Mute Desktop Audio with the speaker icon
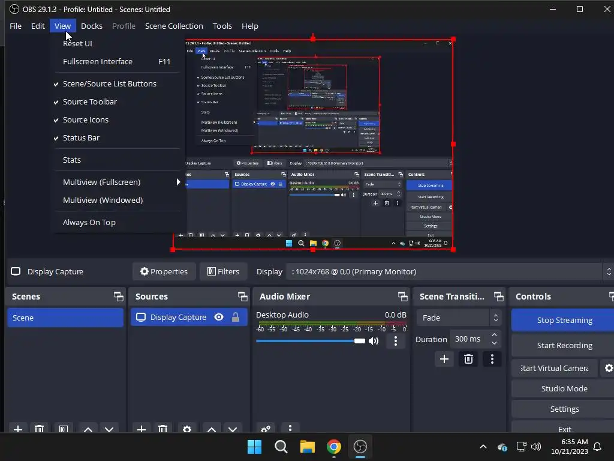Viewport: 614px width, 461px height. (374, 341)
